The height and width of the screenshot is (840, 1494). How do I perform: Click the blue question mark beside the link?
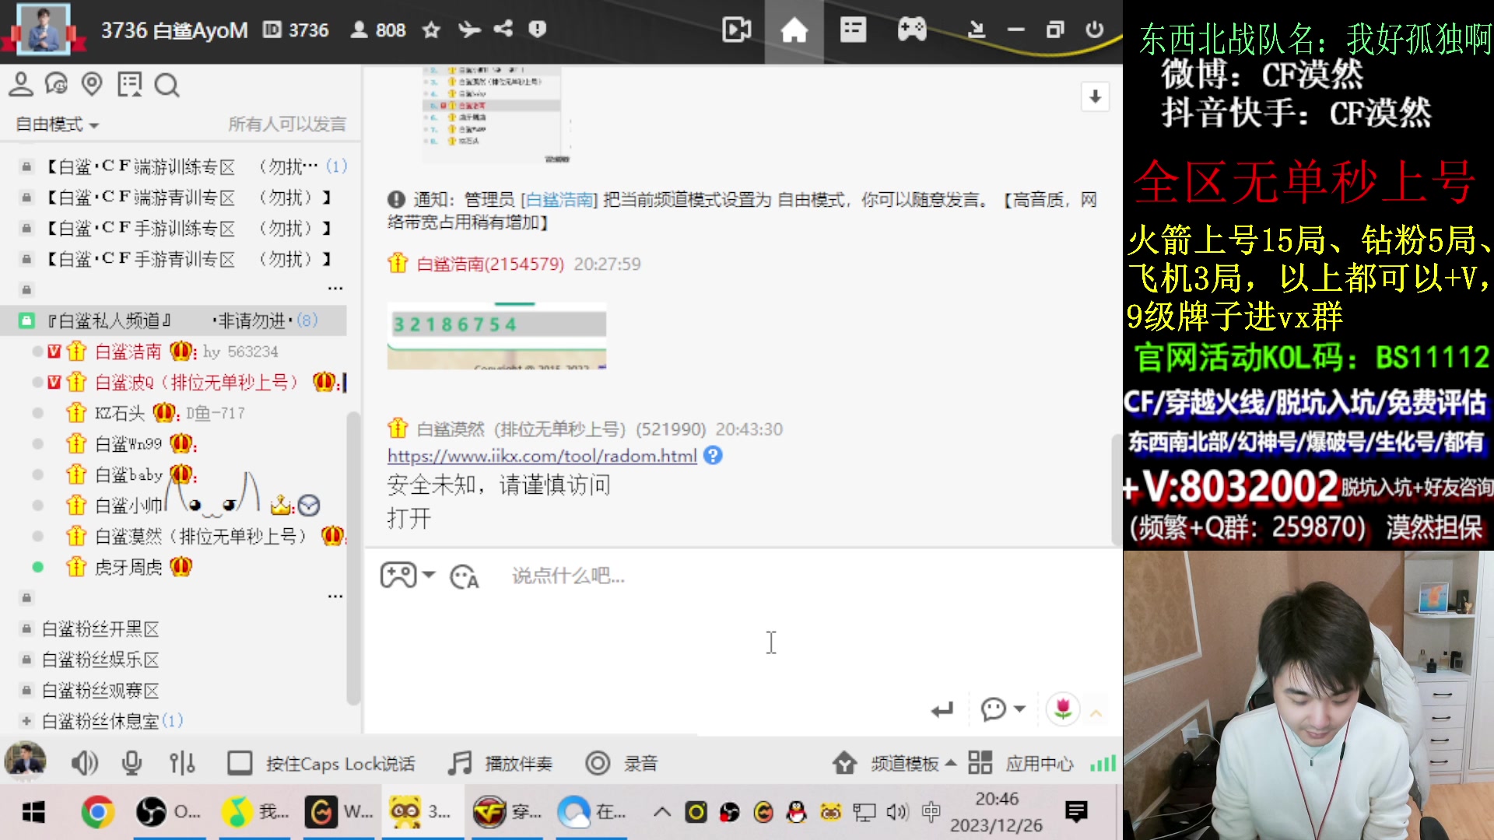[713, 456]
